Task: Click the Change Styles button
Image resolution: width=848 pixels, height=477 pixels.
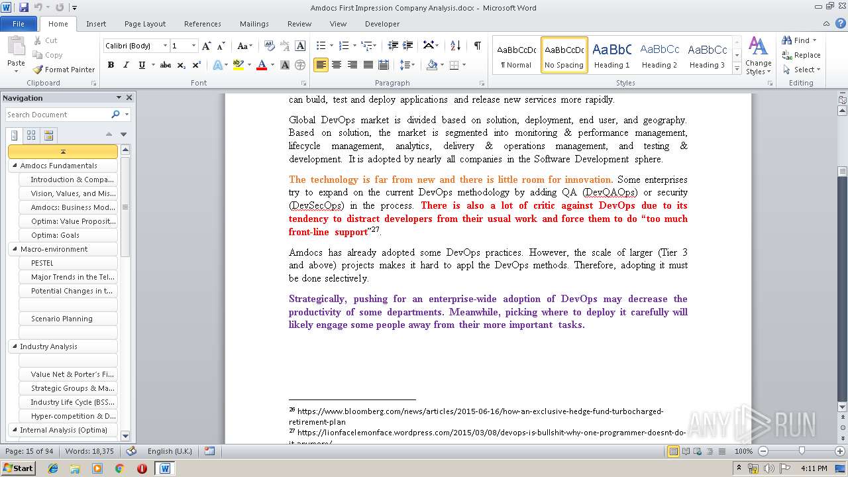Action: click(758, 56)
